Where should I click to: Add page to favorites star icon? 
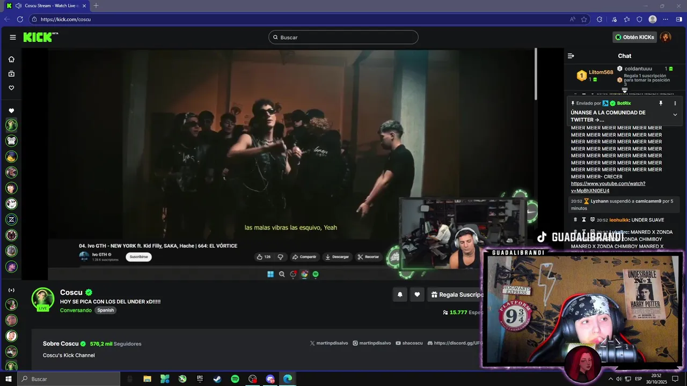(x=584, y=19)
